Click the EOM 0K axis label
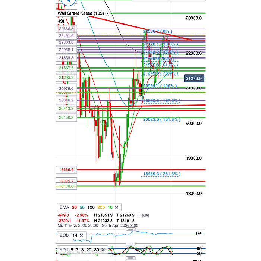 tap(199, 233)
